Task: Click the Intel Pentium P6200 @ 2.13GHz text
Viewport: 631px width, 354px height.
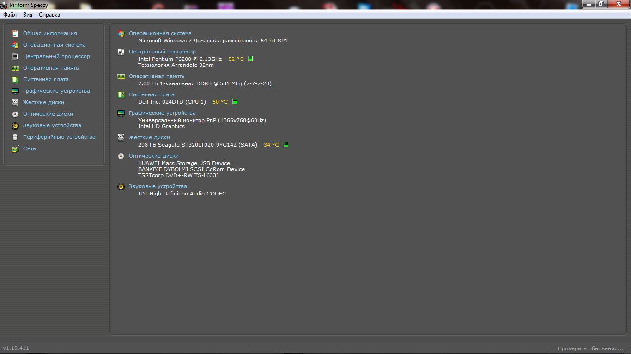Action: pyautogui.click(x=180, y=59)
